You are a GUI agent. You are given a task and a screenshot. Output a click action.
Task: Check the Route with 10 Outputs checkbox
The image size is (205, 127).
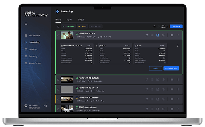(x=58, y=80)
